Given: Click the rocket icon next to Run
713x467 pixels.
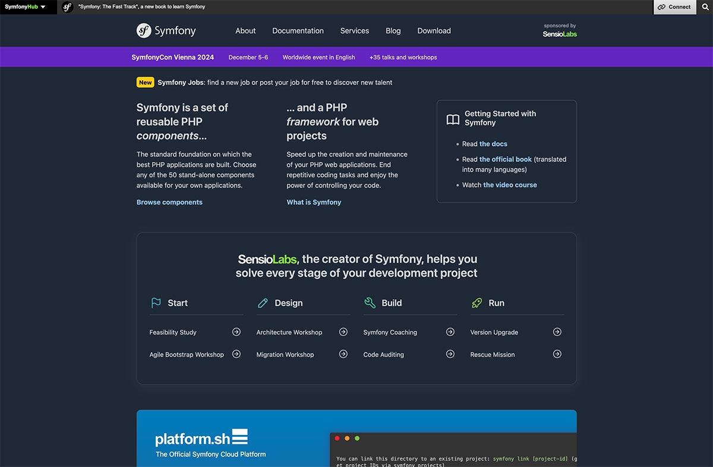Looking at the screenshot, I should point(477,303).
